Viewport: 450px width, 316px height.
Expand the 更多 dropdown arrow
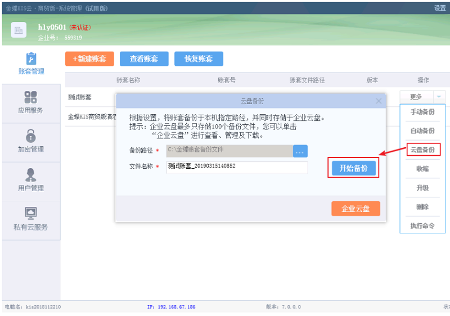(439, 97)
